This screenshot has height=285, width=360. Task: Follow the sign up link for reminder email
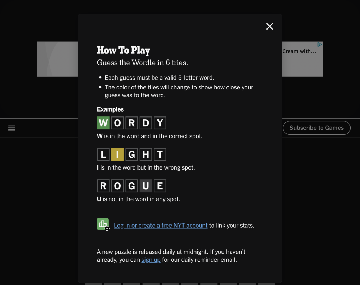[151, 260]
